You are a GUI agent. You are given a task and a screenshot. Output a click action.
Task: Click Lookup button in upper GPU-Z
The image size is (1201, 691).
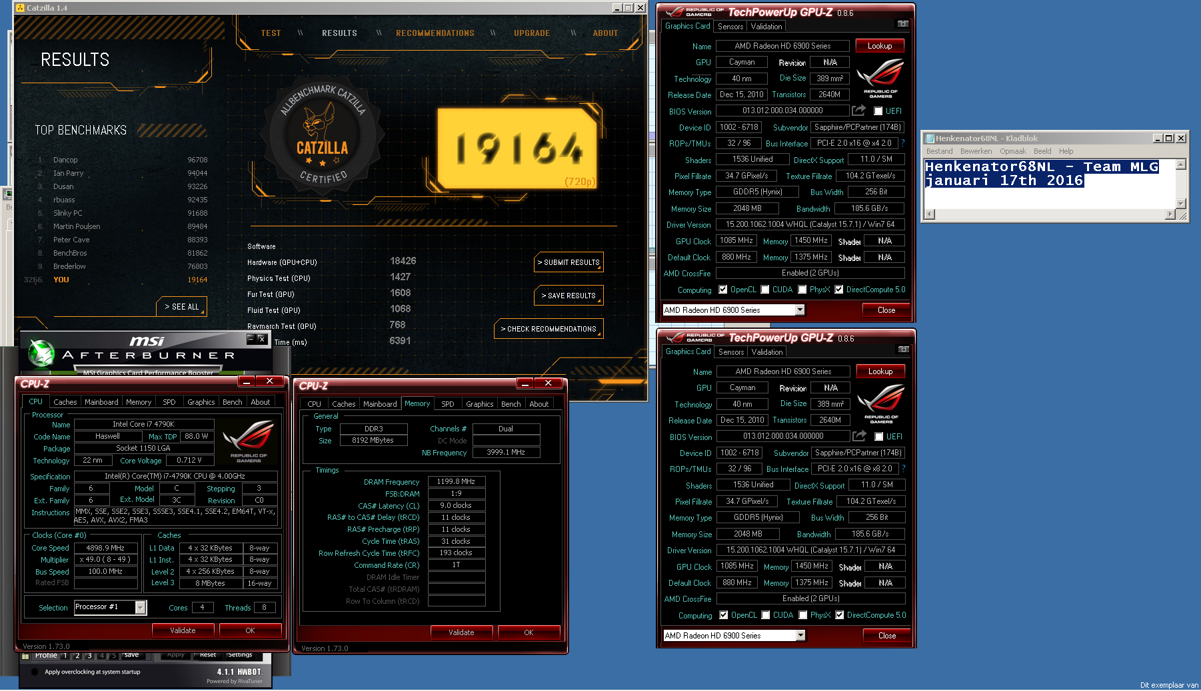point(880,46)
